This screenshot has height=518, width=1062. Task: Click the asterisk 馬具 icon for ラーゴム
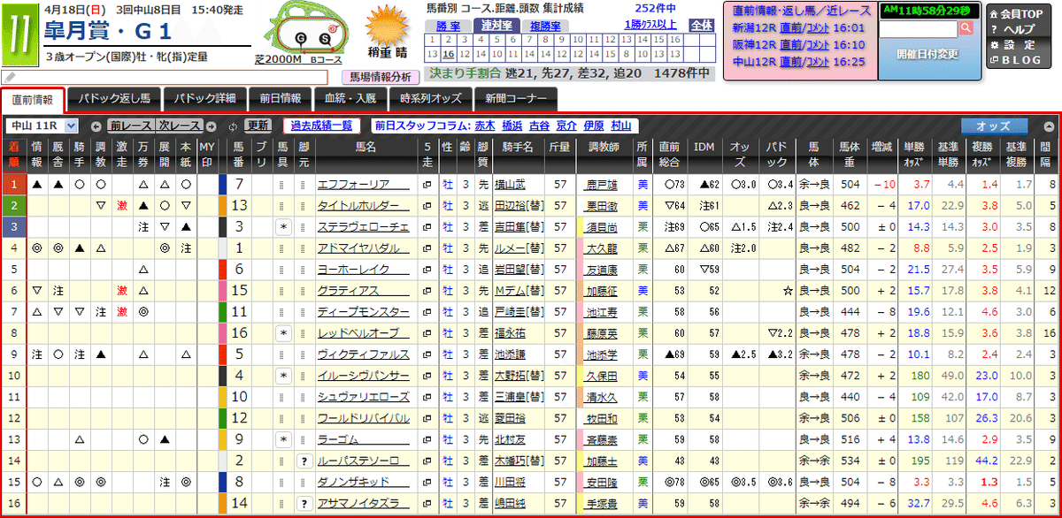(282, 439)
